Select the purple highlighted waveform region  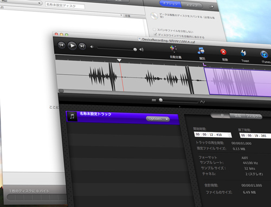[238, 82]
